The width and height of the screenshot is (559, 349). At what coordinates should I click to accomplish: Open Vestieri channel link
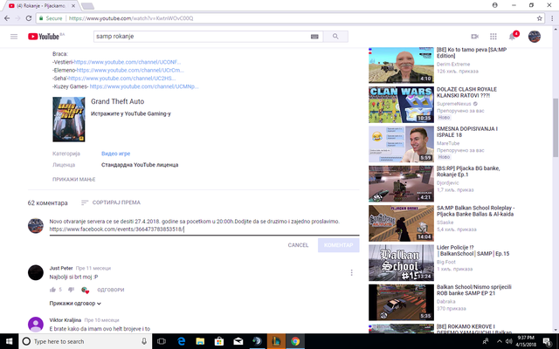pyautogui.click(x=127, y=62)
